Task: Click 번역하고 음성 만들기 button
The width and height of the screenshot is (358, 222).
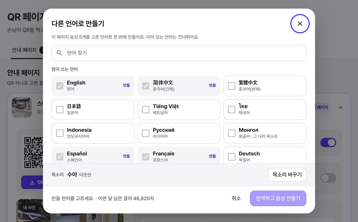Action: pyautogui.click(x=278, y=198)
